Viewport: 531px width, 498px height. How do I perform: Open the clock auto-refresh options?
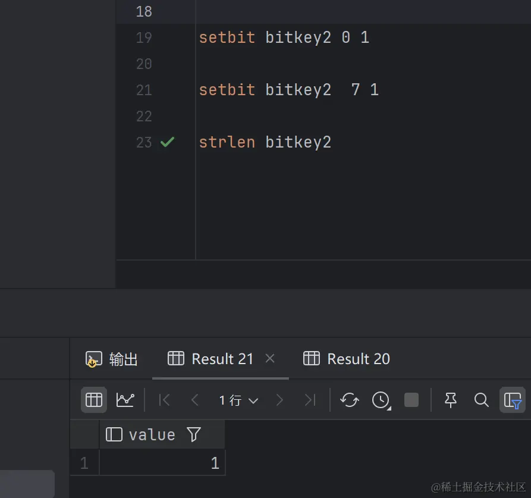click(x=381, y=400)
